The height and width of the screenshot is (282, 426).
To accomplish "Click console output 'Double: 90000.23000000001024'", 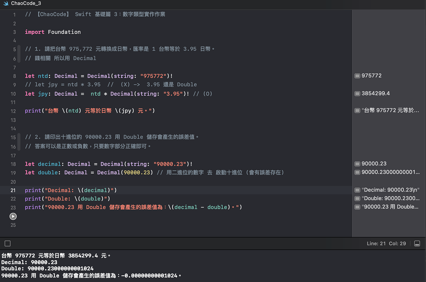I will coord(47,269).
